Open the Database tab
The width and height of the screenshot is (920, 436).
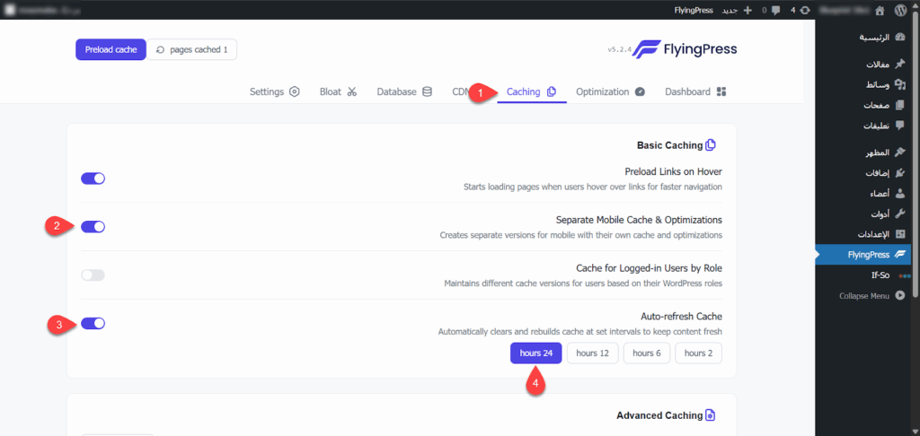403,92
